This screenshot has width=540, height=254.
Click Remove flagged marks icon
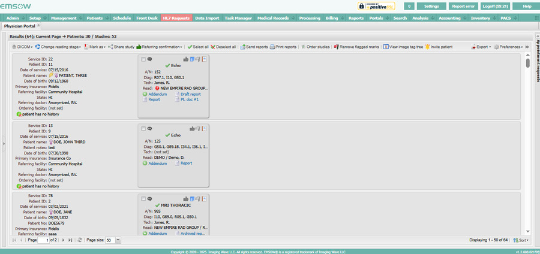[x=336, y=46]
